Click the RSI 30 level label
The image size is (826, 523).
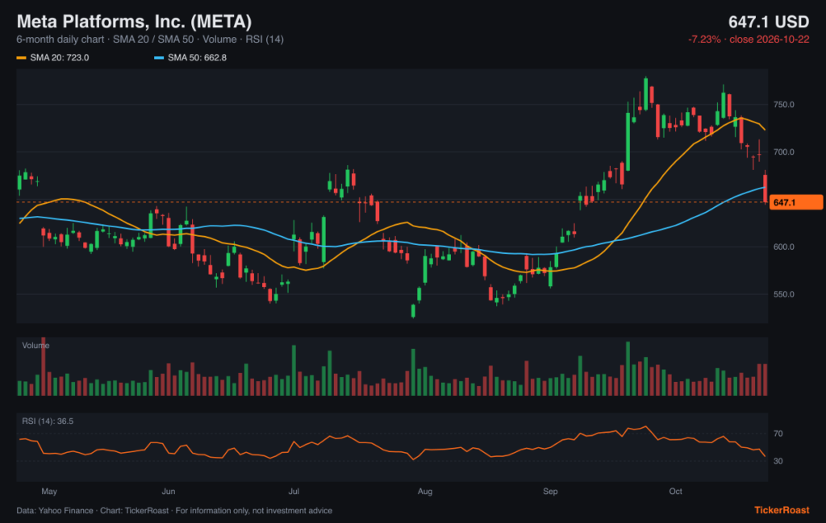(x=778, y=462)
